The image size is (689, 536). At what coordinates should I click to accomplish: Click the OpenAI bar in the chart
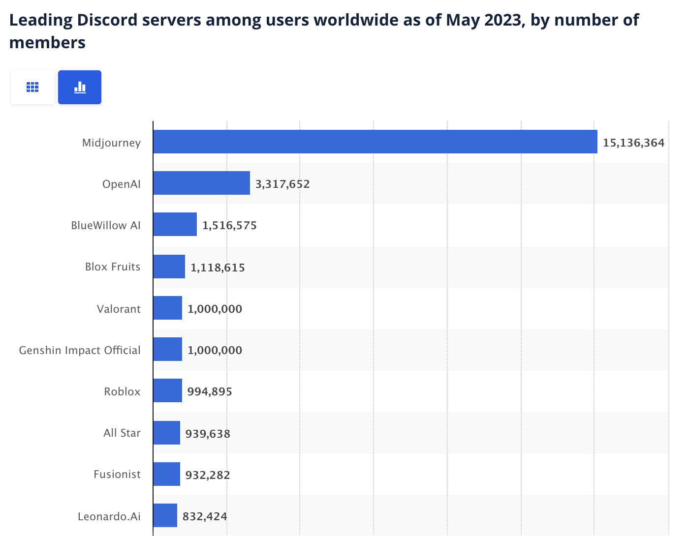coord(201,183)
